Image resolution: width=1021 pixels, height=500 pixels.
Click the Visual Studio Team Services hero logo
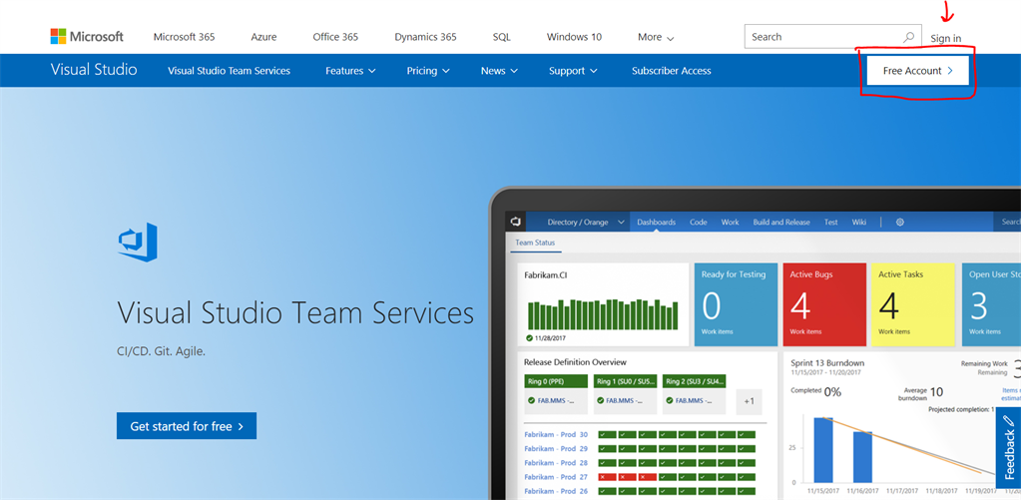[138, 243]
